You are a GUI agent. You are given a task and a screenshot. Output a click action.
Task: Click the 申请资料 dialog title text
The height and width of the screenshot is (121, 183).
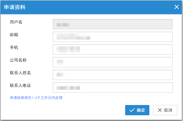(15, 7)
